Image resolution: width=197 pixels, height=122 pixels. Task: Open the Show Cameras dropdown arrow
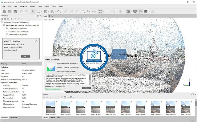[131, 11]
